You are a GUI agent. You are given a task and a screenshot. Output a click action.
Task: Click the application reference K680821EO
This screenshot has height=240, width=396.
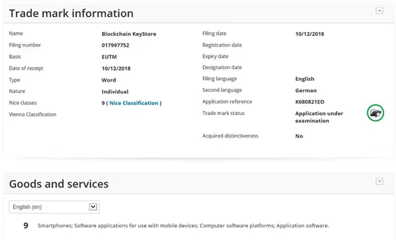(x=310, y=102)
